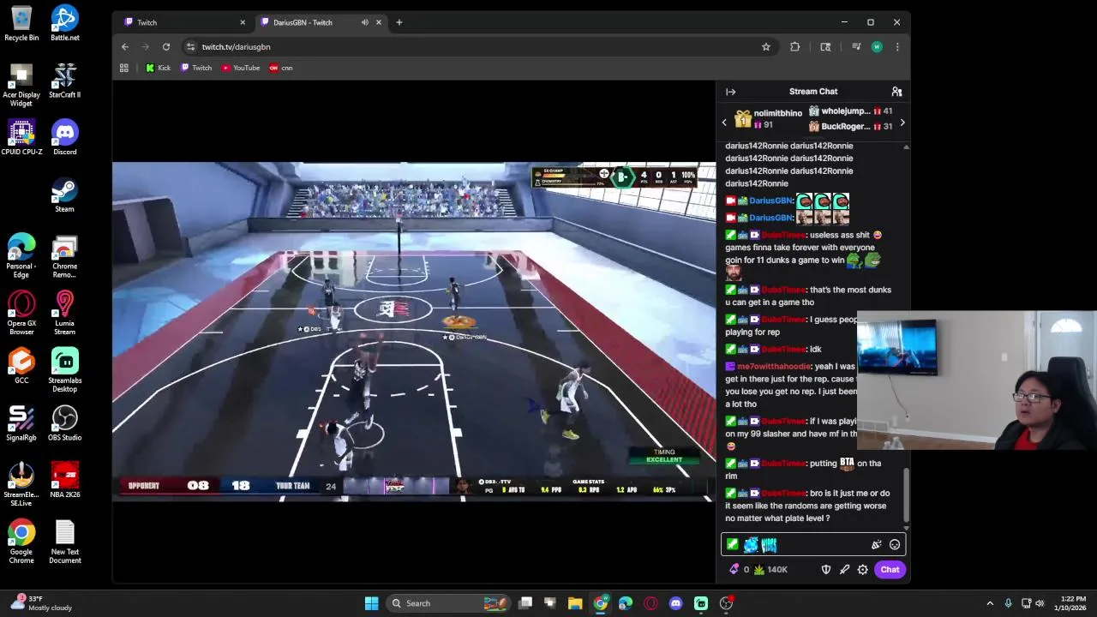Viewport: 1097px width, 617px height.
Task: Go back in the browser
Action: pos(125,46)
